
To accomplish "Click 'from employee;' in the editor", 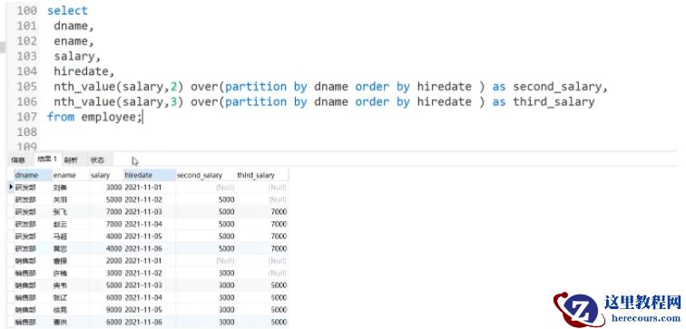I will pyautogui.click(x=94, y=117).
